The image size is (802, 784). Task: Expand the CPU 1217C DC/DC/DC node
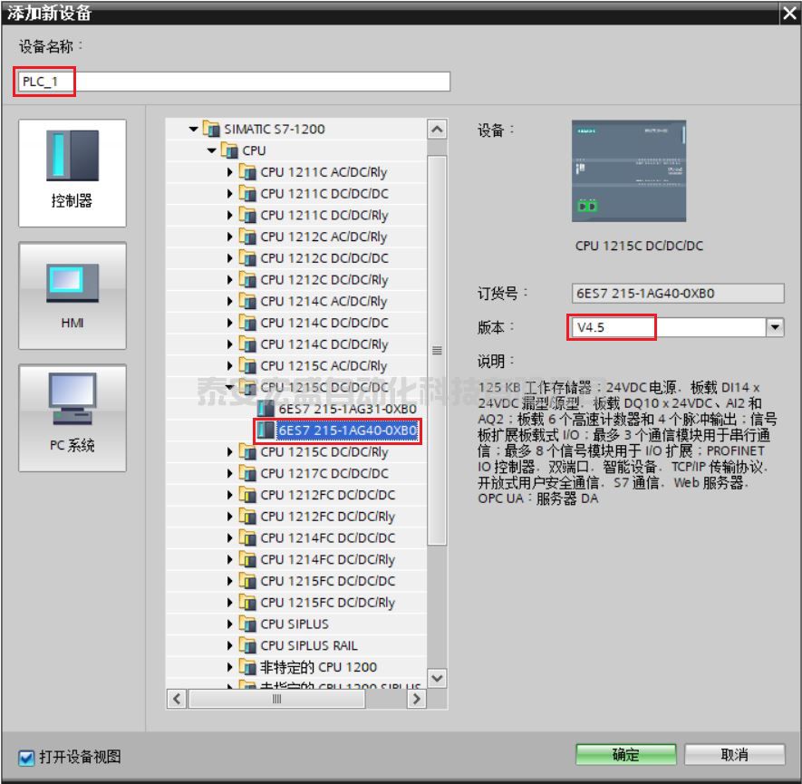tap(228, 473)
